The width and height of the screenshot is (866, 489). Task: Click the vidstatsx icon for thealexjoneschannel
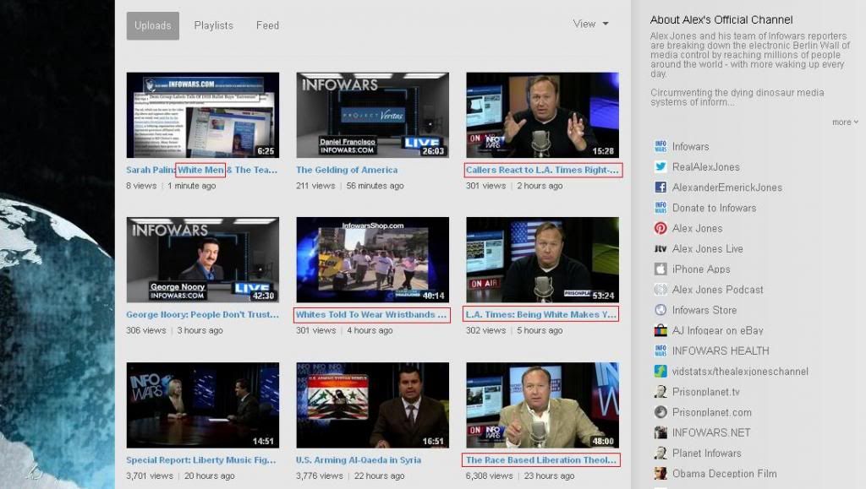660,372
